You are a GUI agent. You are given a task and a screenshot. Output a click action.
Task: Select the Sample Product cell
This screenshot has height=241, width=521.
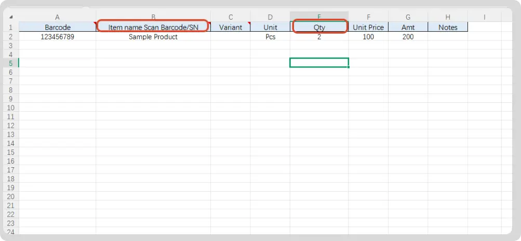(x=153, y=36)
